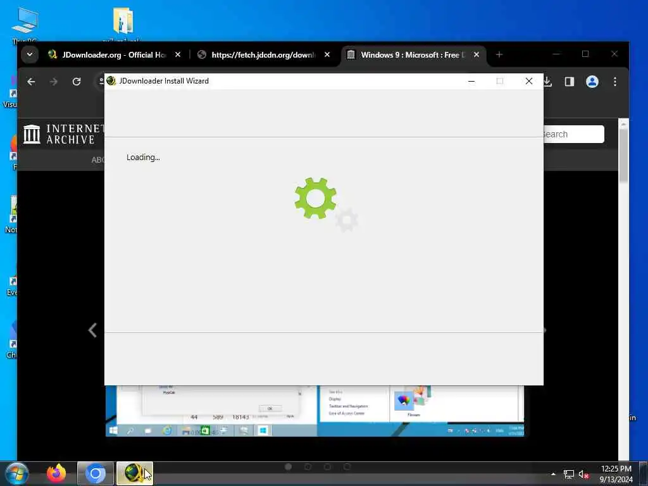Switch to fetch.jdcdn.org download tab
This screenshot has height=486, width=648.
coord(265,55)
